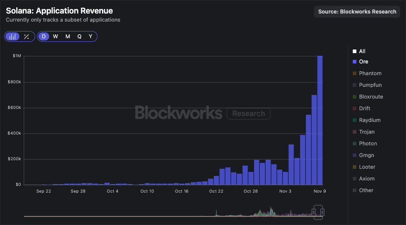The width and height of the screenshot is (406, 225).
Task: Click the Blockworks Research watermark logo
Action: [203, 113]
